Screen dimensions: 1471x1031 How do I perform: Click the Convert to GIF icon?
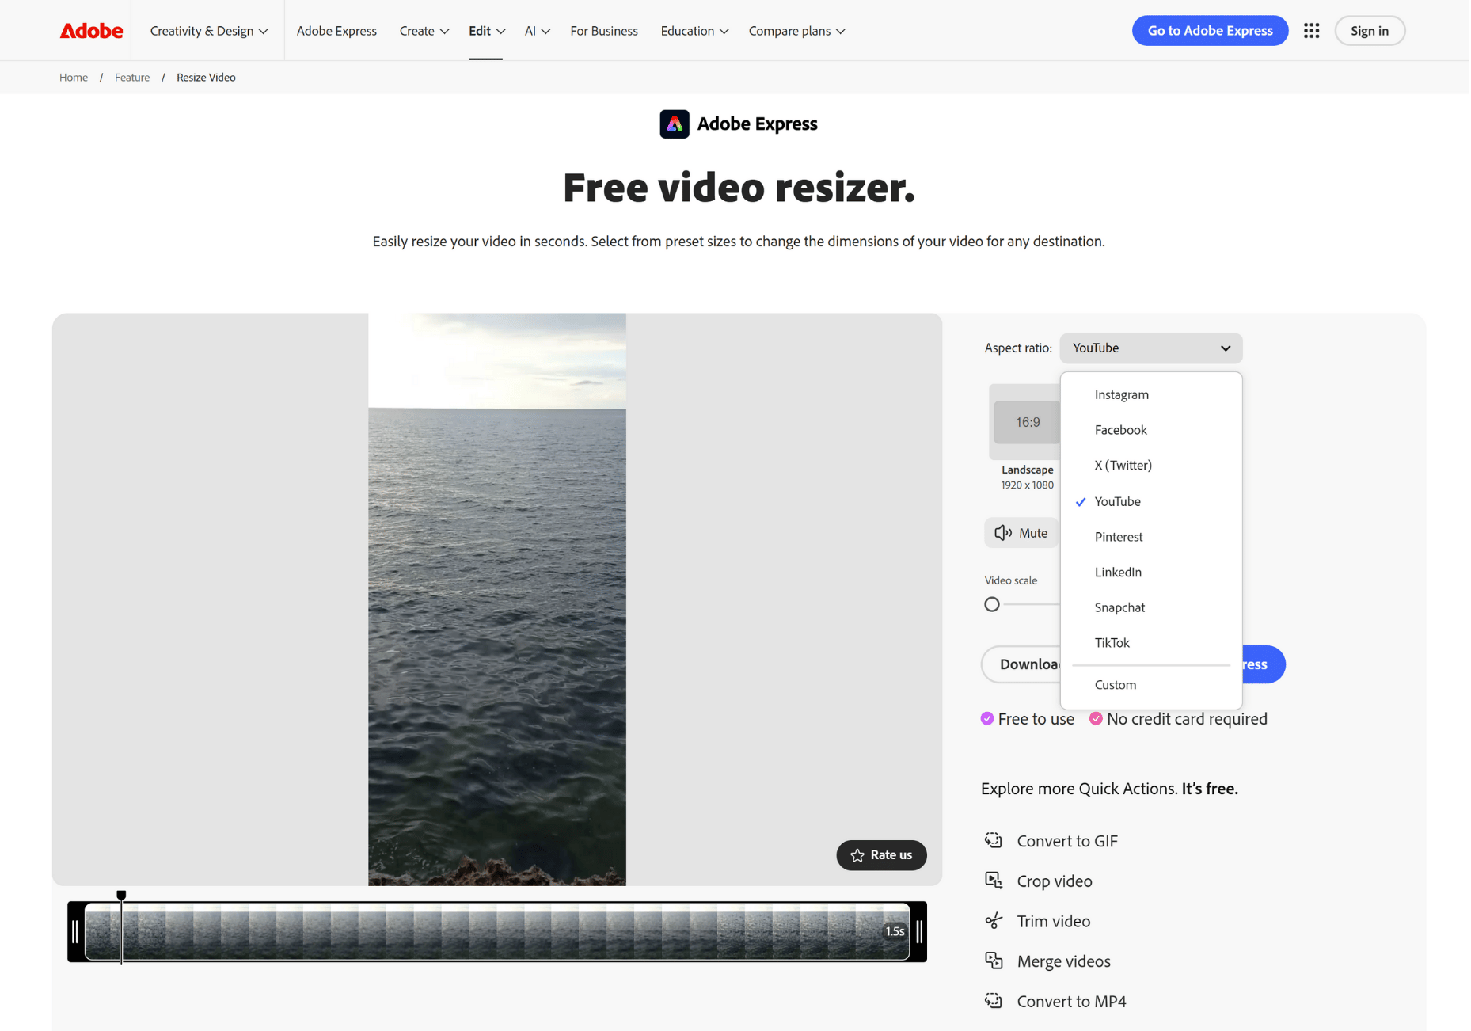tap(993, 840)
